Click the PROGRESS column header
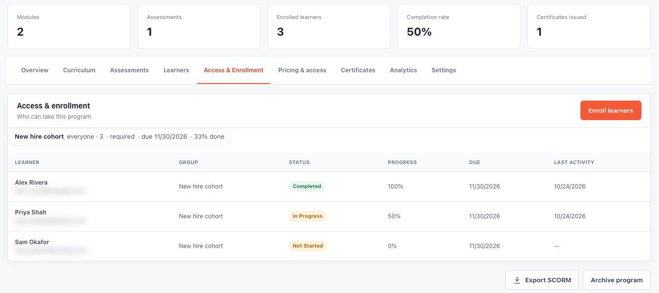The image size is (659, 293). (x=402, y=162)
